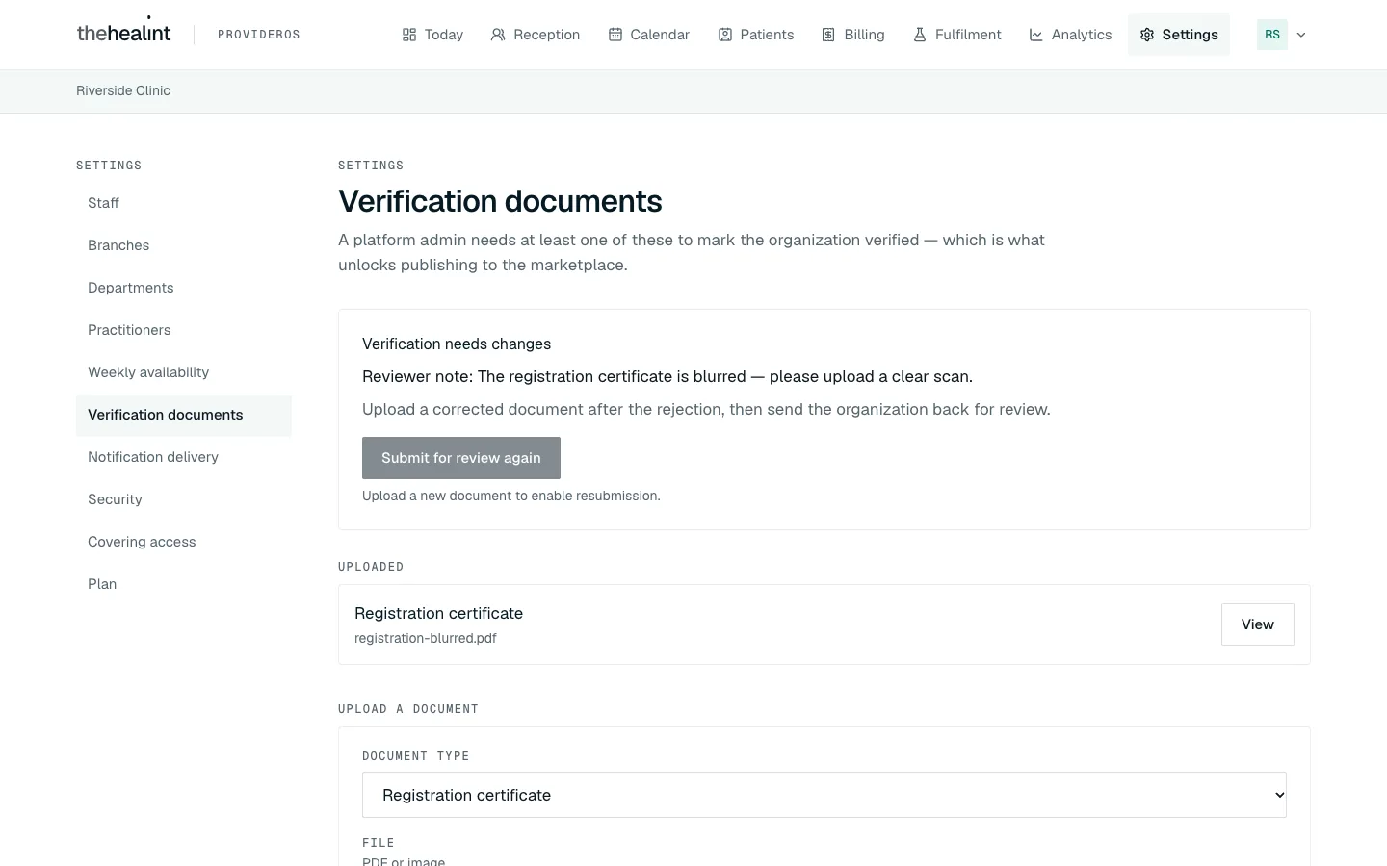Select Weekly availability in sidebar
The image size is (1387, 866).
184,372
